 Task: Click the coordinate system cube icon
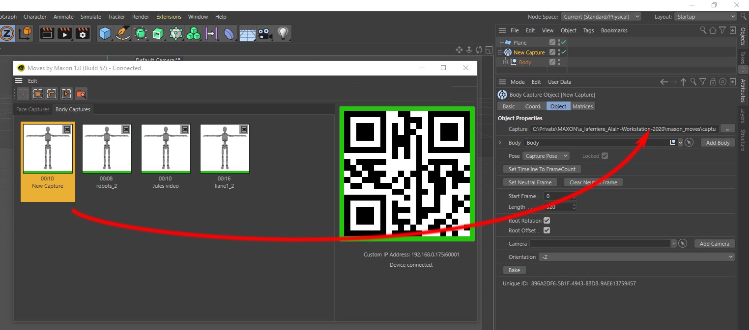pos(26,33)
